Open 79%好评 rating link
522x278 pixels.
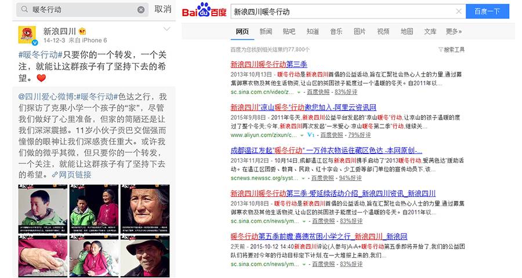359,135
